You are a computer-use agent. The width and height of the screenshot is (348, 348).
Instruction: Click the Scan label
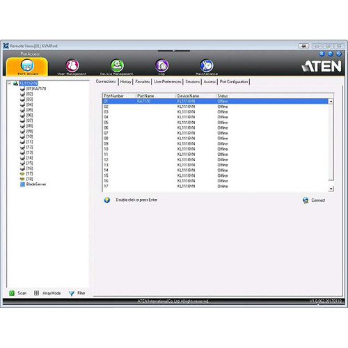[22, 293]
